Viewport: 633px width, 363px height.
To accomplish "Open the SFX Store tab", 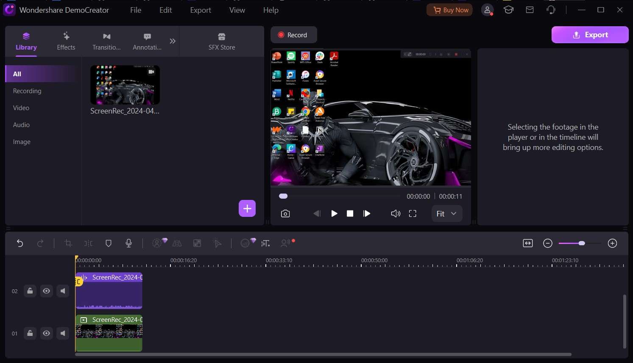I will coord(222,42).
